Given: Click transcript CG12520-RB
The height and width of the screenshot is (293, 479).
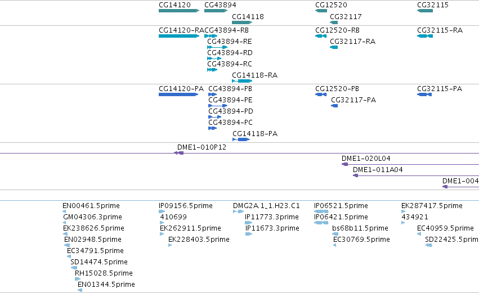Looking at the screenshot, I should [321, 36].
